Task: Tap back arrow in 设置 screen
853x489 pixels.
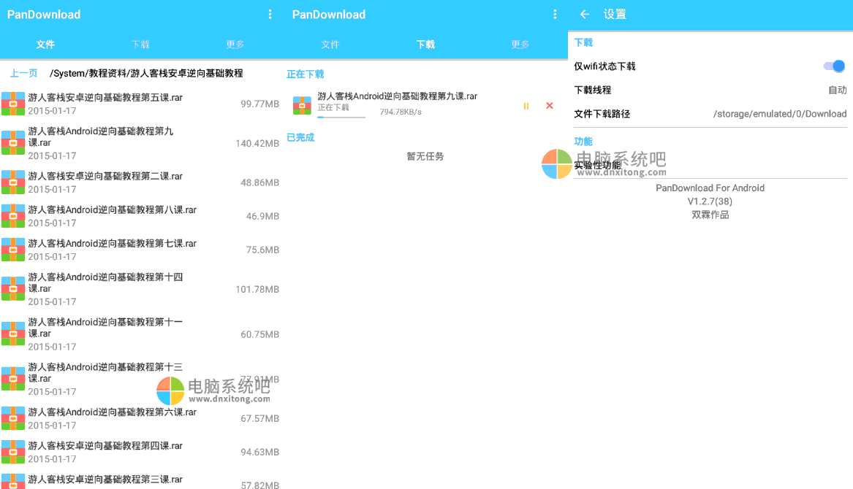Action: (x=585, y=14)
